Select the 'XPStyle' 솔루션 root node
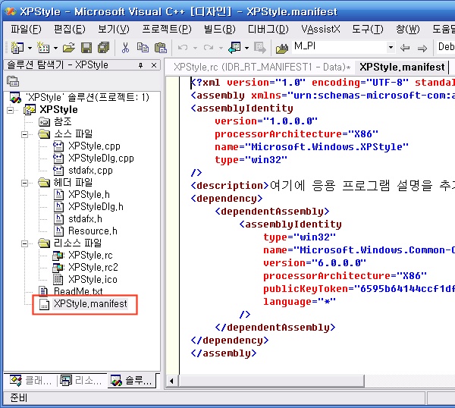 (87, 97)
